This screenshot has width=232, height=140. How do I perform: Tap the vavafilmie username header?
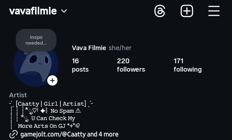[33, 11]
